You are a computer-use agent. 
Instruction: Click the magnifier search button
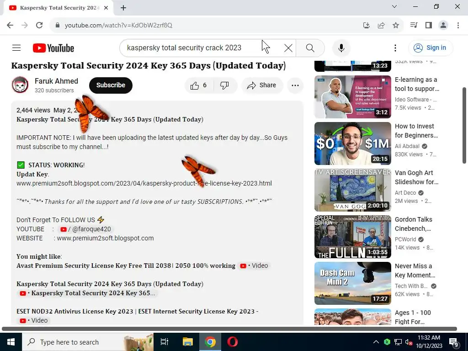[310, 48]
